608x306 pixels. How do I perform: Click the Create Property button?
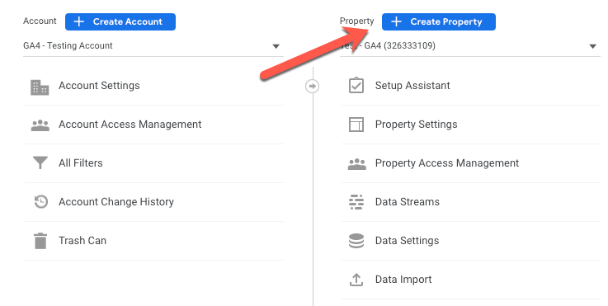click(x=439, y=21)
